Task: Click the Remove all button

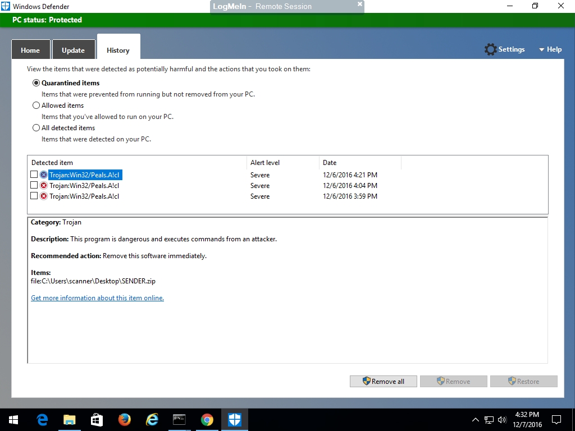Action: click(383, 381)
